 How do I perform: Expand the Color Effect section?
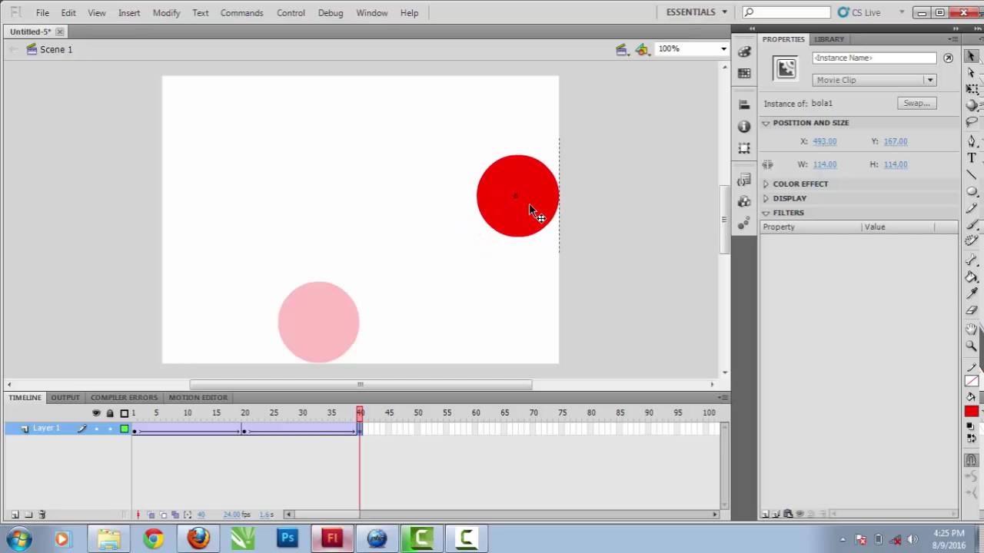click(x=766, y=184)
